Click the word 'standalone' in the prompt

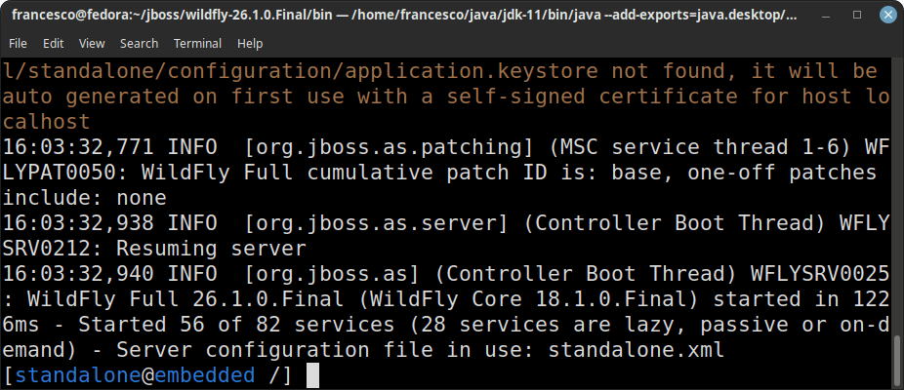pos(78,375)
